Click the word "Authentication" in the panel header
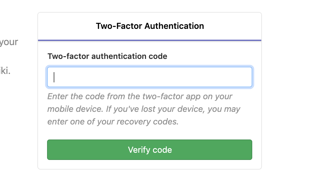 174,26
